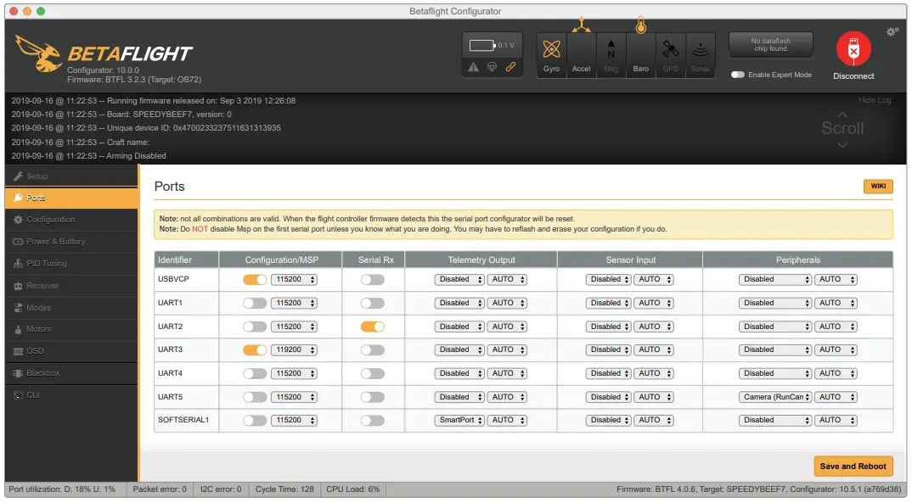The width and height of the screenshot is (912, 503).
Task: Toggle Enable Expert Mode switch
Action: tap(738, 75)
